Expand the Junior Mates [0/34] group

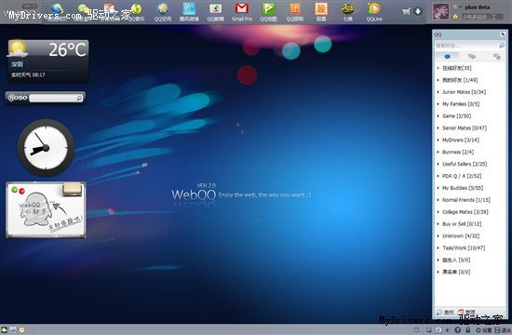point(469,92)
